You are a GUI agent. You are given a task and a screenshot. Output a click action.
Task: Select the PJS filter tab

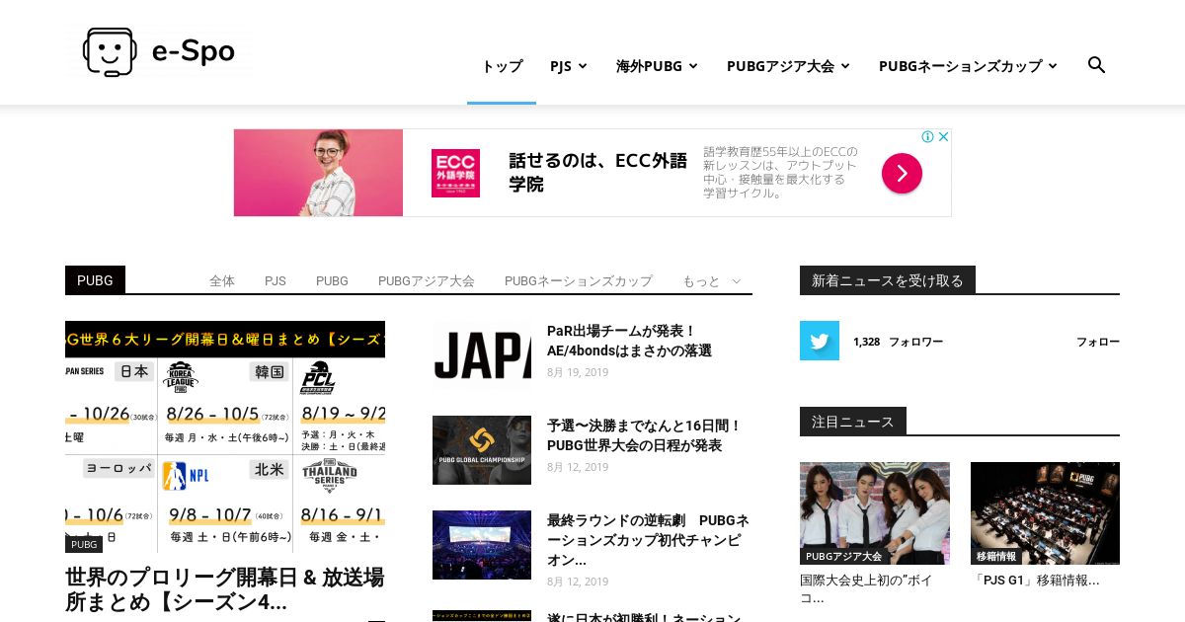click(276, 281)
